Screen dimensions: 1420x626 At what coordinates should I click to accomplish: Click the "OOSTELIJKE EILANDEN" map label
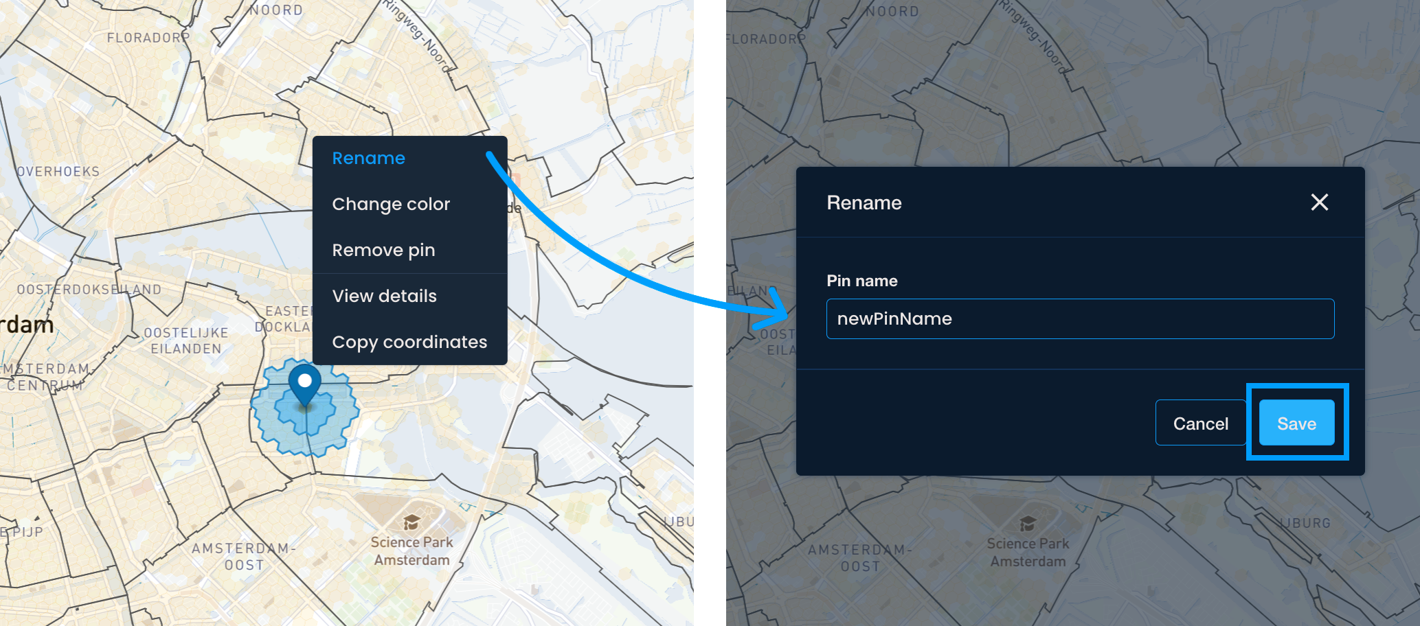[x=186, y=340]
